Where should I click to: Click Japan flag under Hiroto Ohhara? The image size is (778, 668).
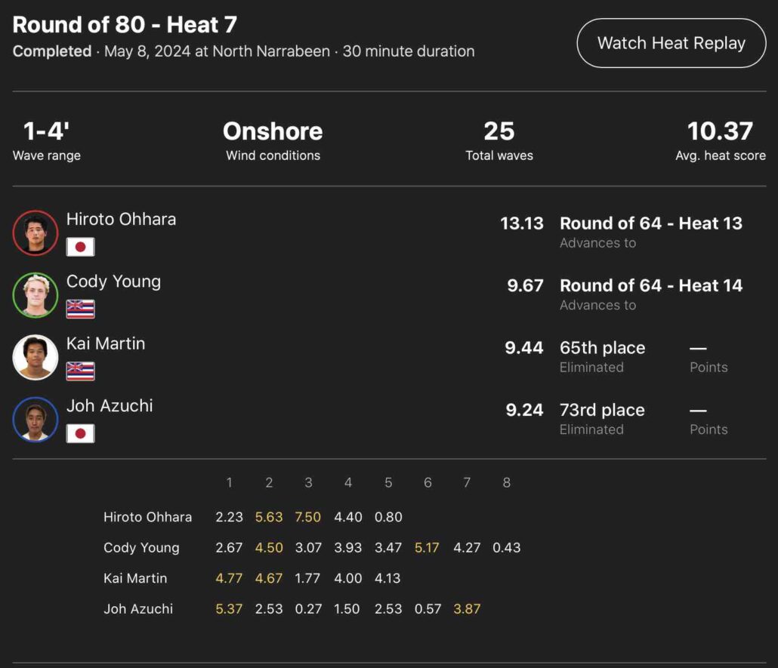[x=80, y=247]
